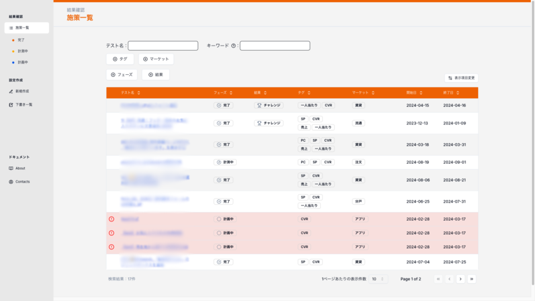535x301 pixels.
Task: Click 計測中 badge in the 2024-08-19 row
Action: point(225,163)
